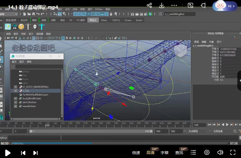The height and width of the screenshot is (158, 241).
Task: Open the playlist icon in the player bar
Action: click(193, 152)
